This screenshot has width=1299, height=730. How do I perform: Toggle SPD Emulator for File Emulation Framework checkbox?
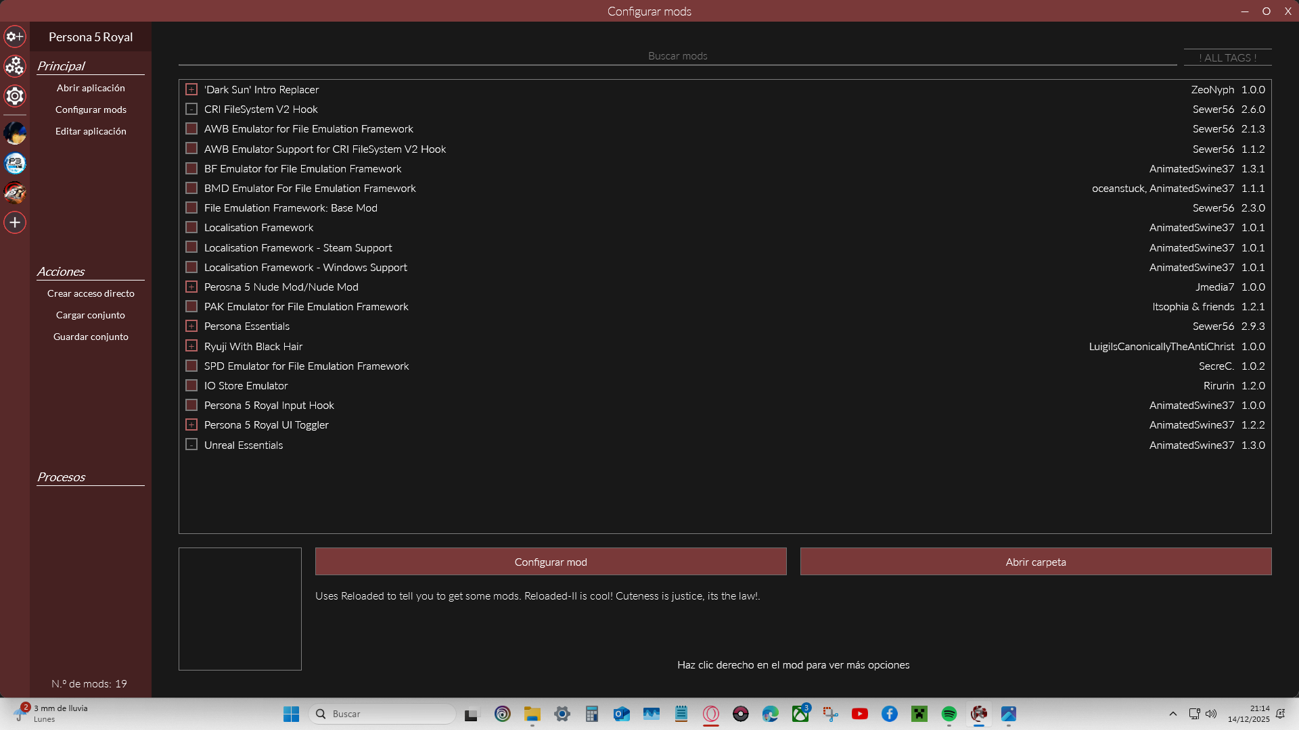coord(191,366)
